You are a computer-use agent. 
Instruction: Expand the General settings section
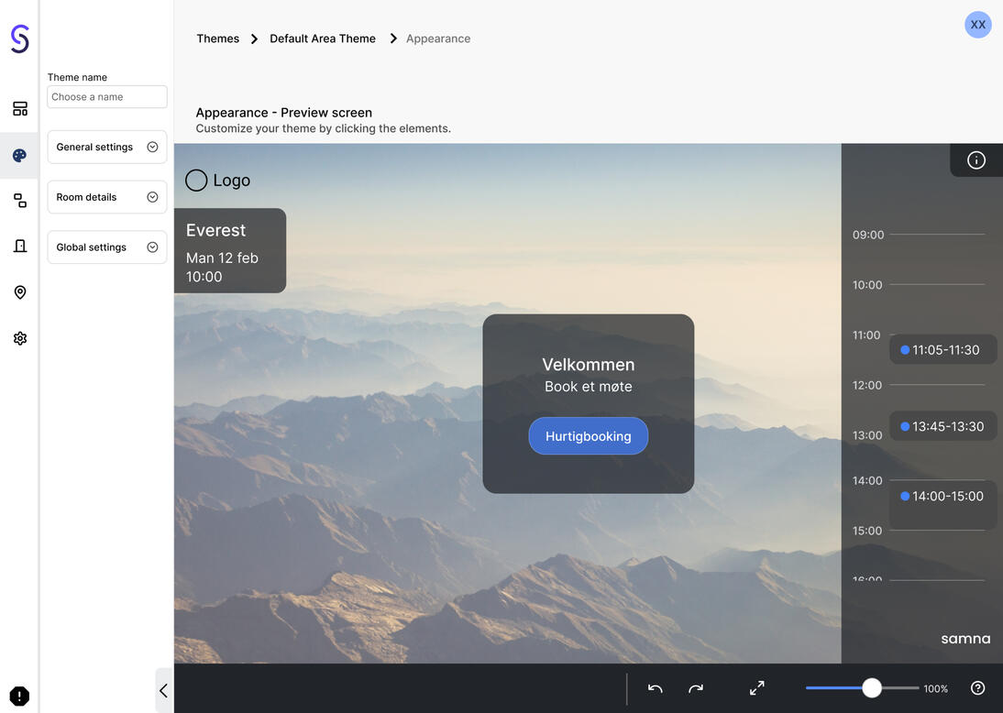coord(107,147)
